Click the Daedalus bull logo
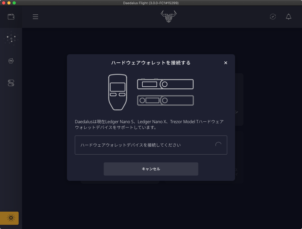Screen dimensions: 302x229 169,16
